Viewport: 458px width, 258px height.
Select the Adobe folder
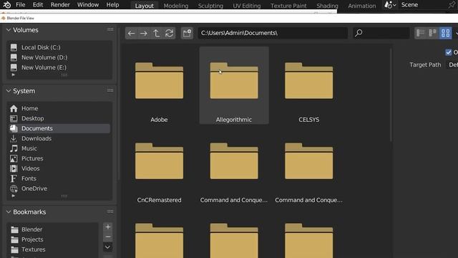point(159,85)
